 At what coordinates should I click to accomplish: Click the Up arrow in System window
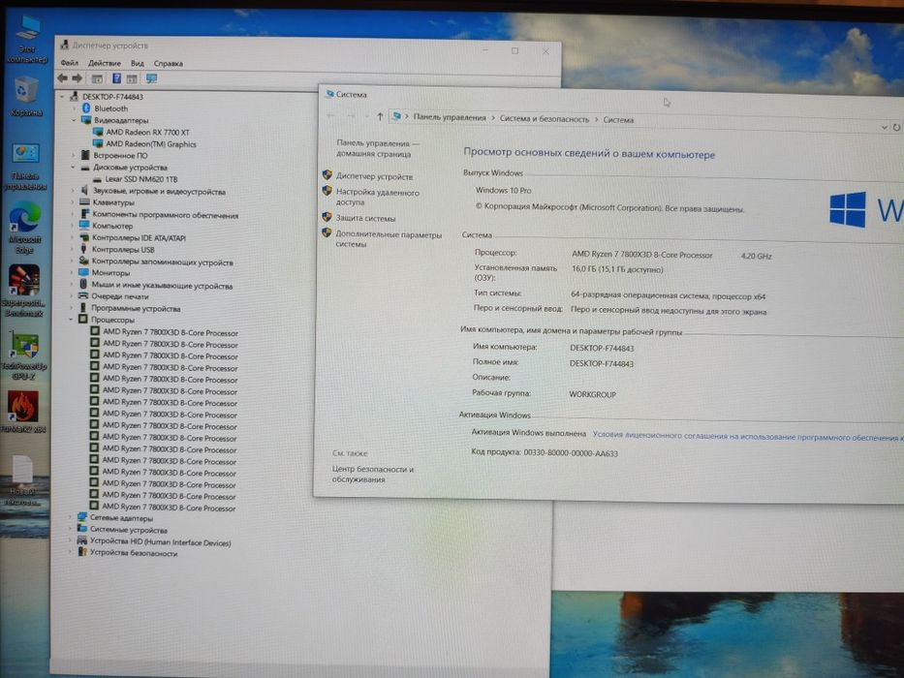pyautogui.click(x=380, y=117)
